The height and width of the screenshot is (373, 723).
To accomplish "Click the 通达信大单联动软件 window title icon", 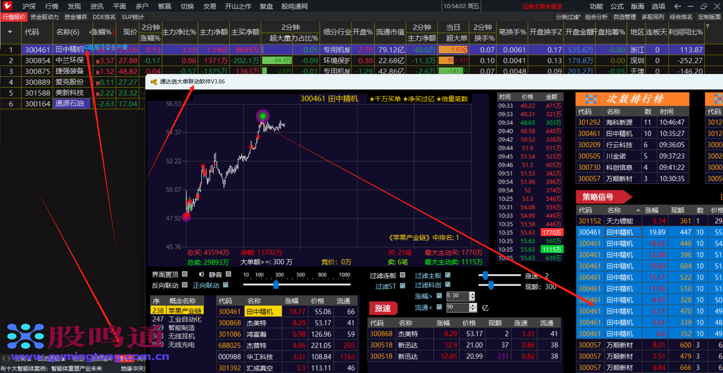I will pos(154,82).
